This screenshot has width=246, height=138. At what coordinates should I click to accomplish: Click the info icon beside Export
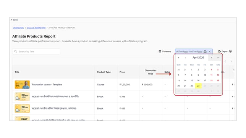pyautogui.click(x=230, y=51)
